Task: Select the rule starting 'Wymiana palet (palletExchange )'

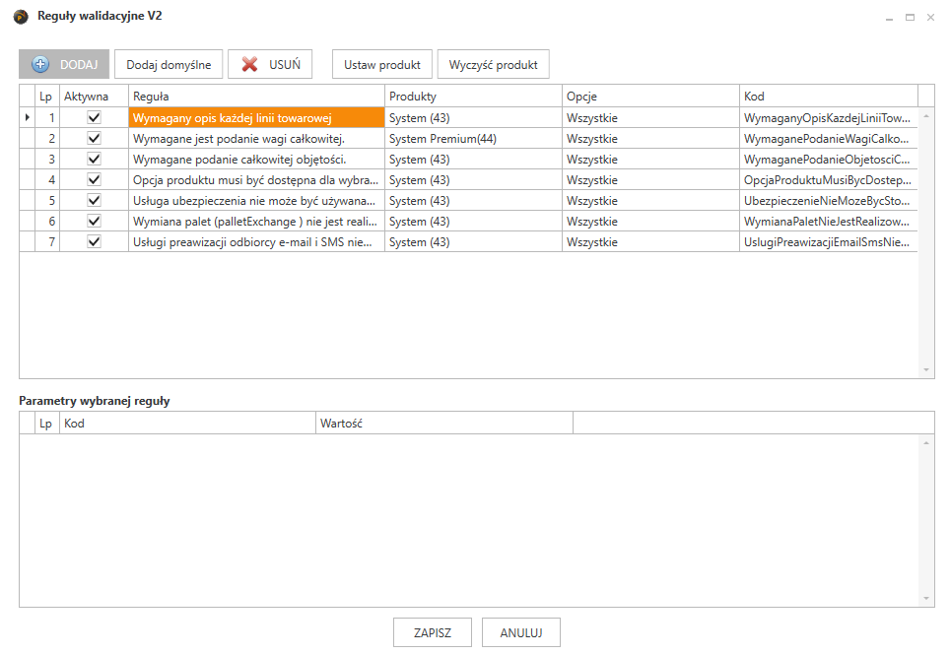Action: [x=256, y=221]
